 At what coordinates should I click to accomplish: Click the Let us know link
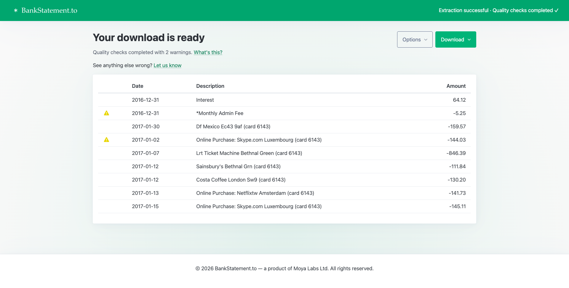[167, 65]
